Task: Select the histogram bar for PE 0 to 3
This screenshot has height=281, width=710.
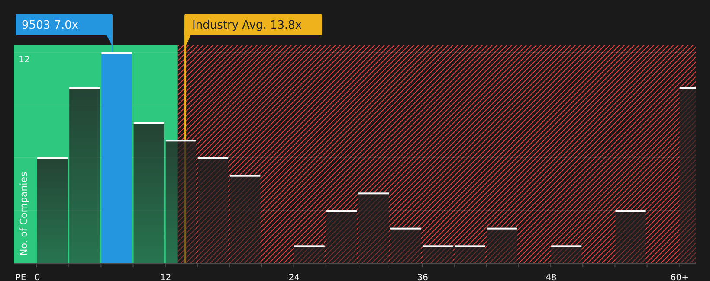Action: click(52, 211)
